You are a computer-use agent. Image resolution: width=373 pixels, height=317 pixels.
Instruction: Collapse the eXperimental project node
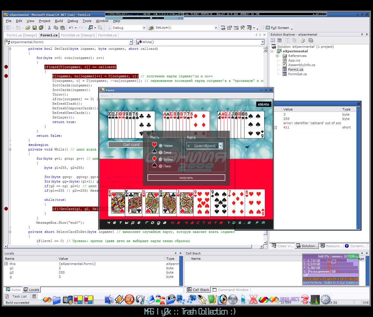[272, 51]
